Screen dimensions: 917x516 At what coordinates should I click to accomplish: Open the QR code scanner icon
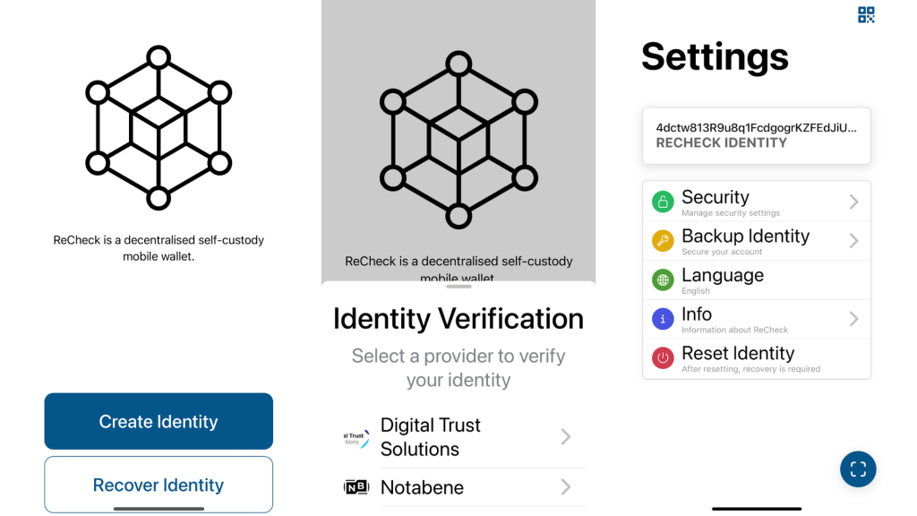(x=865, y=14)
